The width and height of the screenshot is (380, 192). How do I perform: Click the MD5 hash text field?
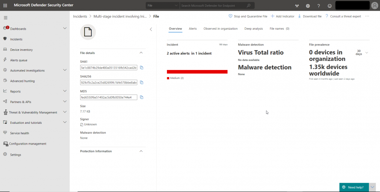109,97
